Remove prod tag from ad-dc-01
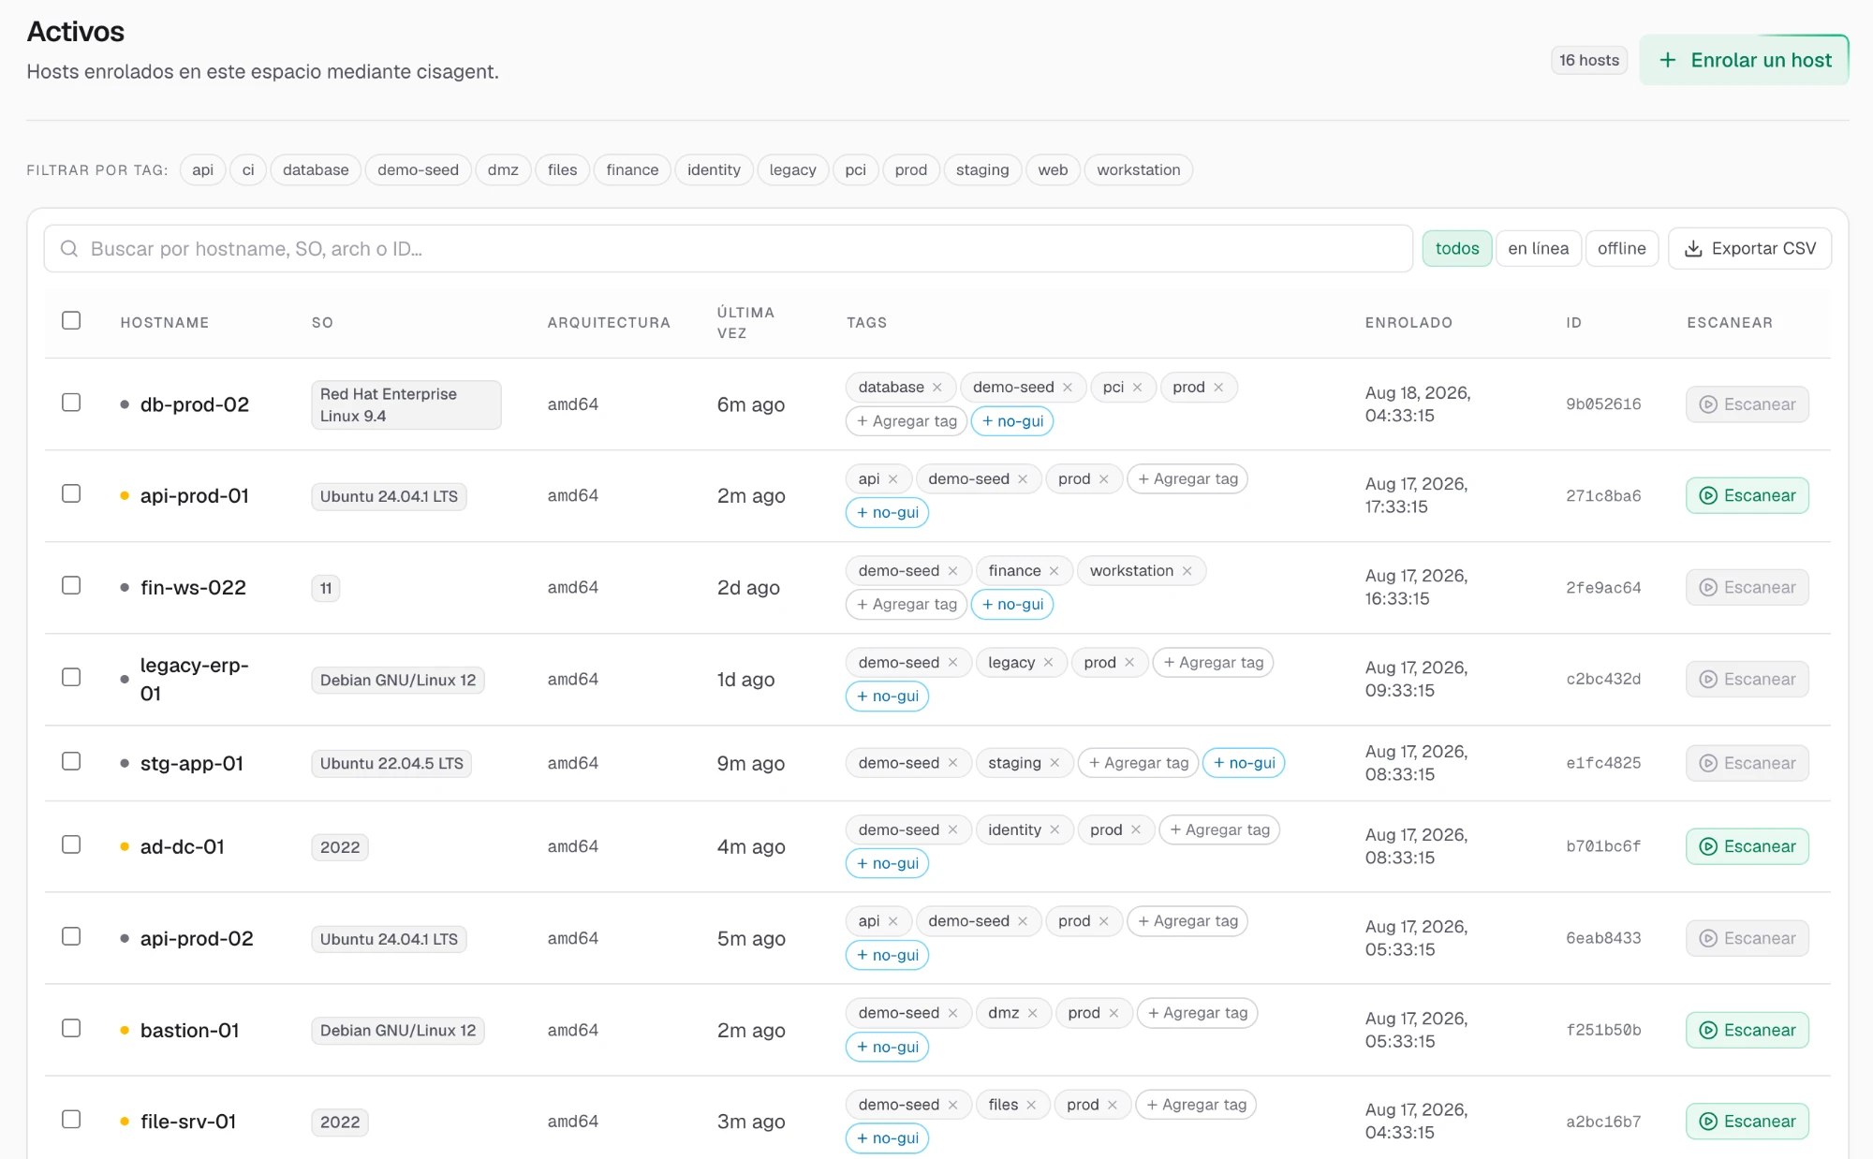 pos(1135,830)
